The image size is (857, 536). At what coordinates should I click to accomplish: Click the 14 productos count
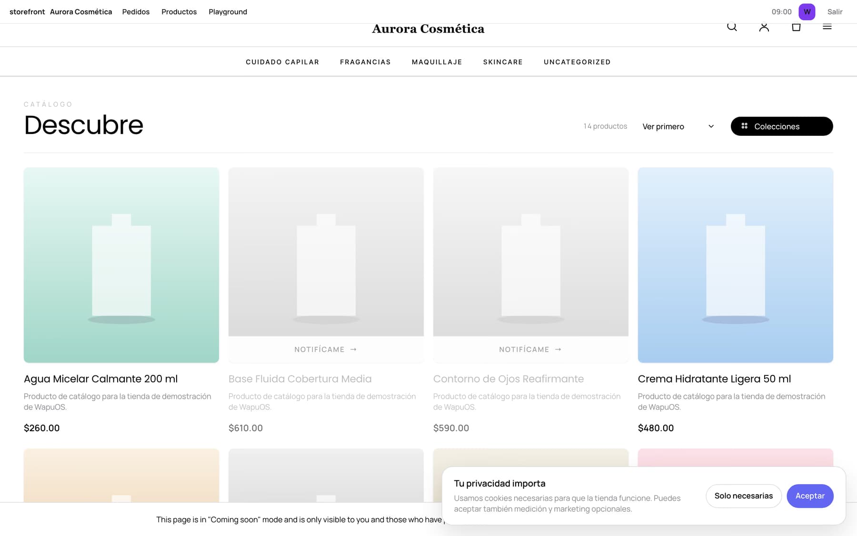pos(605,126)
